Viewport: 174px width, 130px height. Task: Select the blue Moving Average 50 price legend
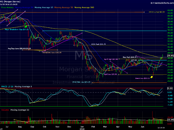[x=24, y=8]
